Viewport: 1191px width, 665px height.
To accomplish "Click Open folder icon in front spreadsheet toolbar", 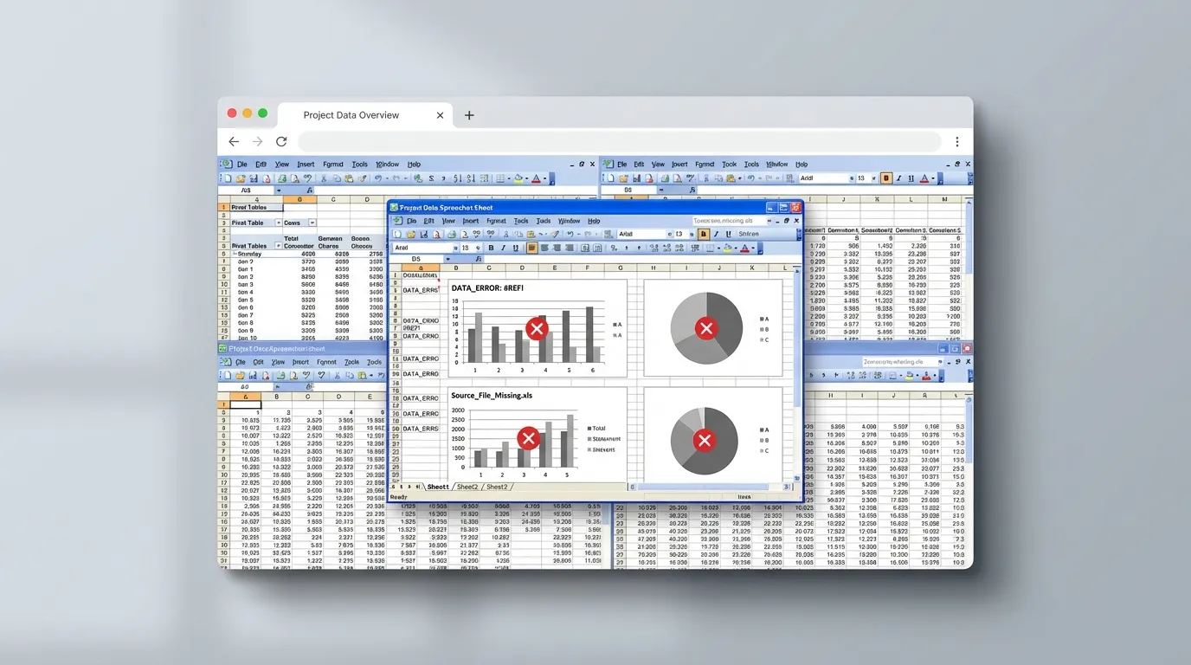I will [x=410, y=234].
